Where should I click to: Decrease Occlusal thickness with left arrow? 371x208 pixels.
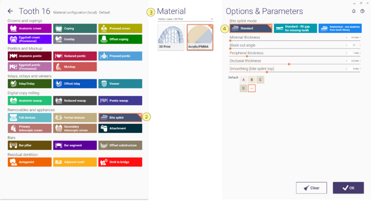(x=346, y=61)
